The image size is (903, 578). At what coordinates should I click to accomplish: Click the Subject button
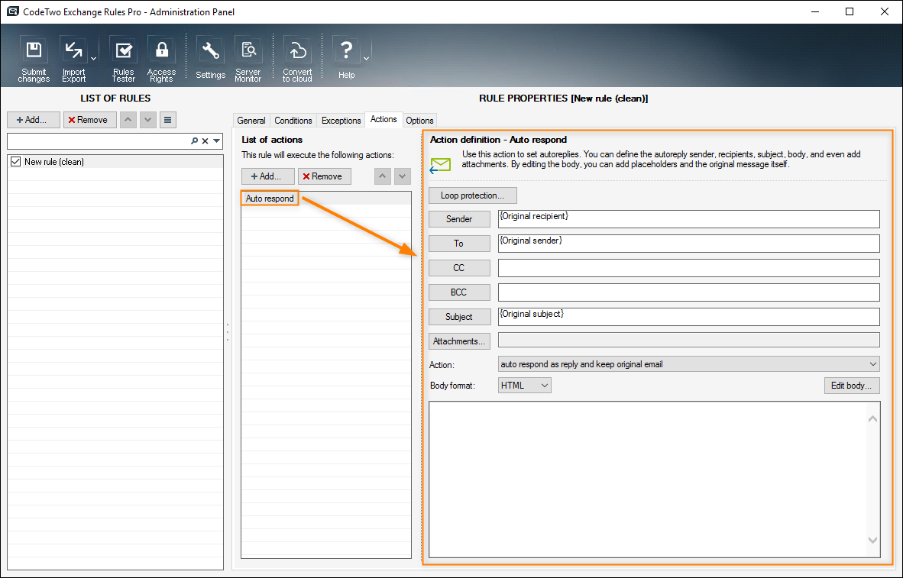pos(459,317)
